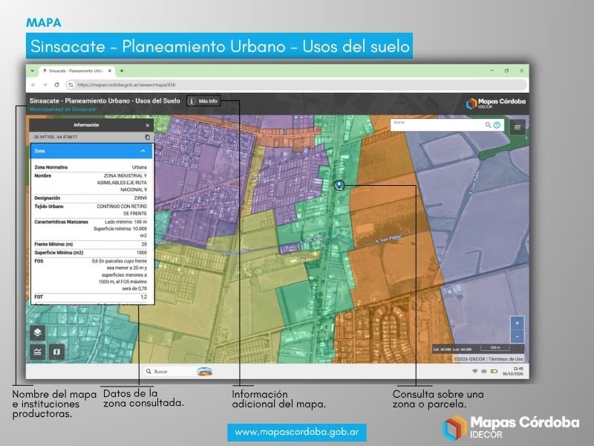Close the Información panel
Screen dimensions: 594x446
(x=147, y=125)
